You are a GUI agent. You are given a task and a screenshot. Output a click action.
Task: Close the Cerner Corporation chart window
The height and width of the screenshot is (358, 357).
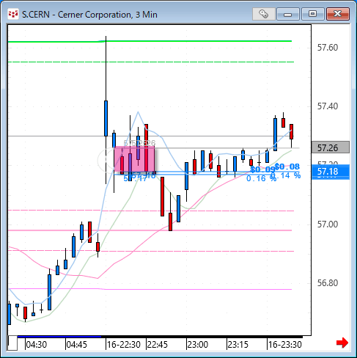[338, 14]
